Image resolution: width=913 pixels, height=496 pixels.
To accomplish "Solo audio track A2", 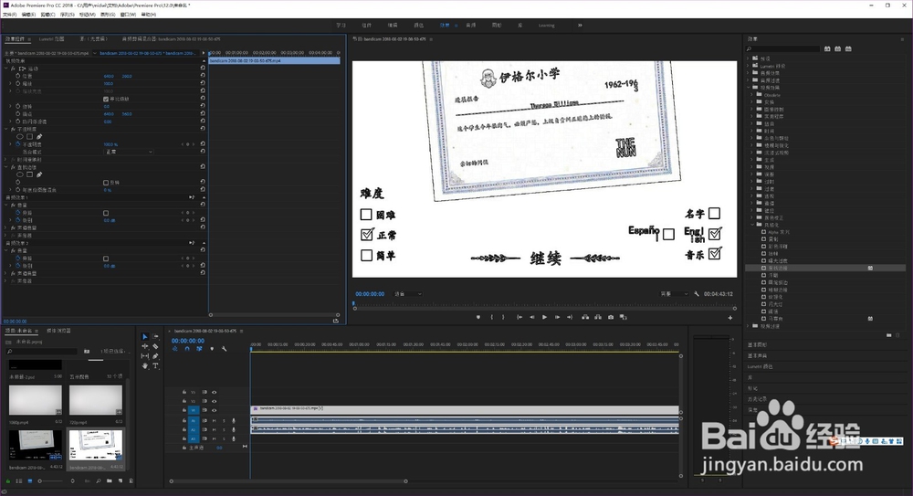I will pyautogui.click(x=225, y=429).
